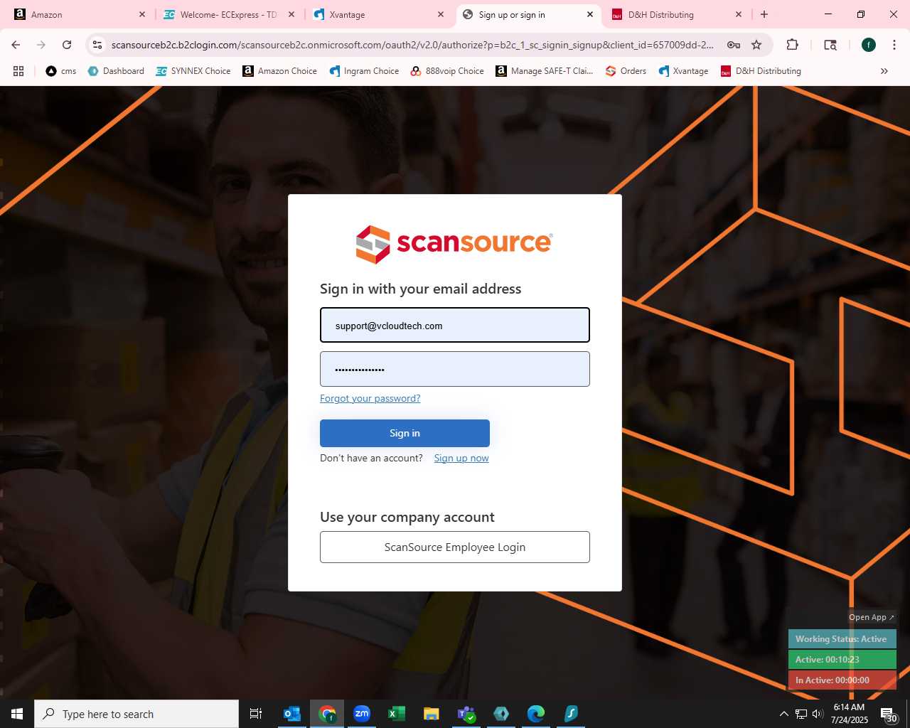Close the Amazon tab

click(x=141, y=14)
